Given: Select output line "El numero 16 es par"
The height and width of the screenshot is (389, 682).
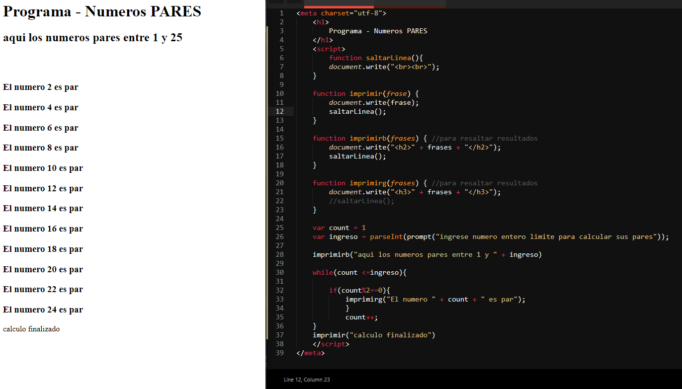Looking at the screenshot, I should click(x=43, y=229).
